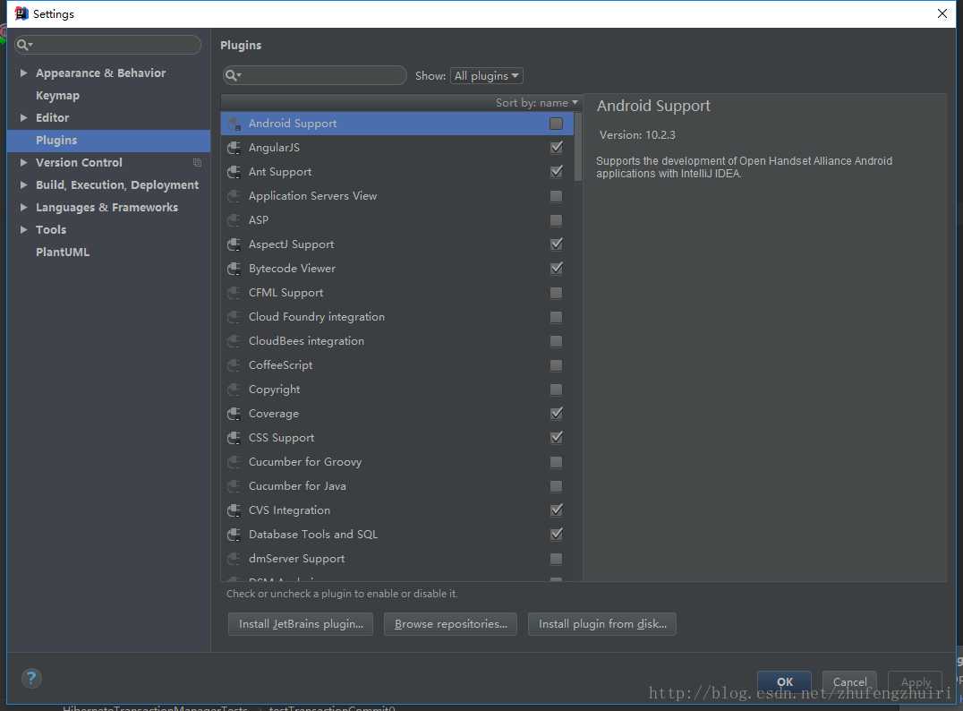The width and height of the screenshot is (963, 711).
Task: Open the help question mark icon
Action: (x=31, y=679)
